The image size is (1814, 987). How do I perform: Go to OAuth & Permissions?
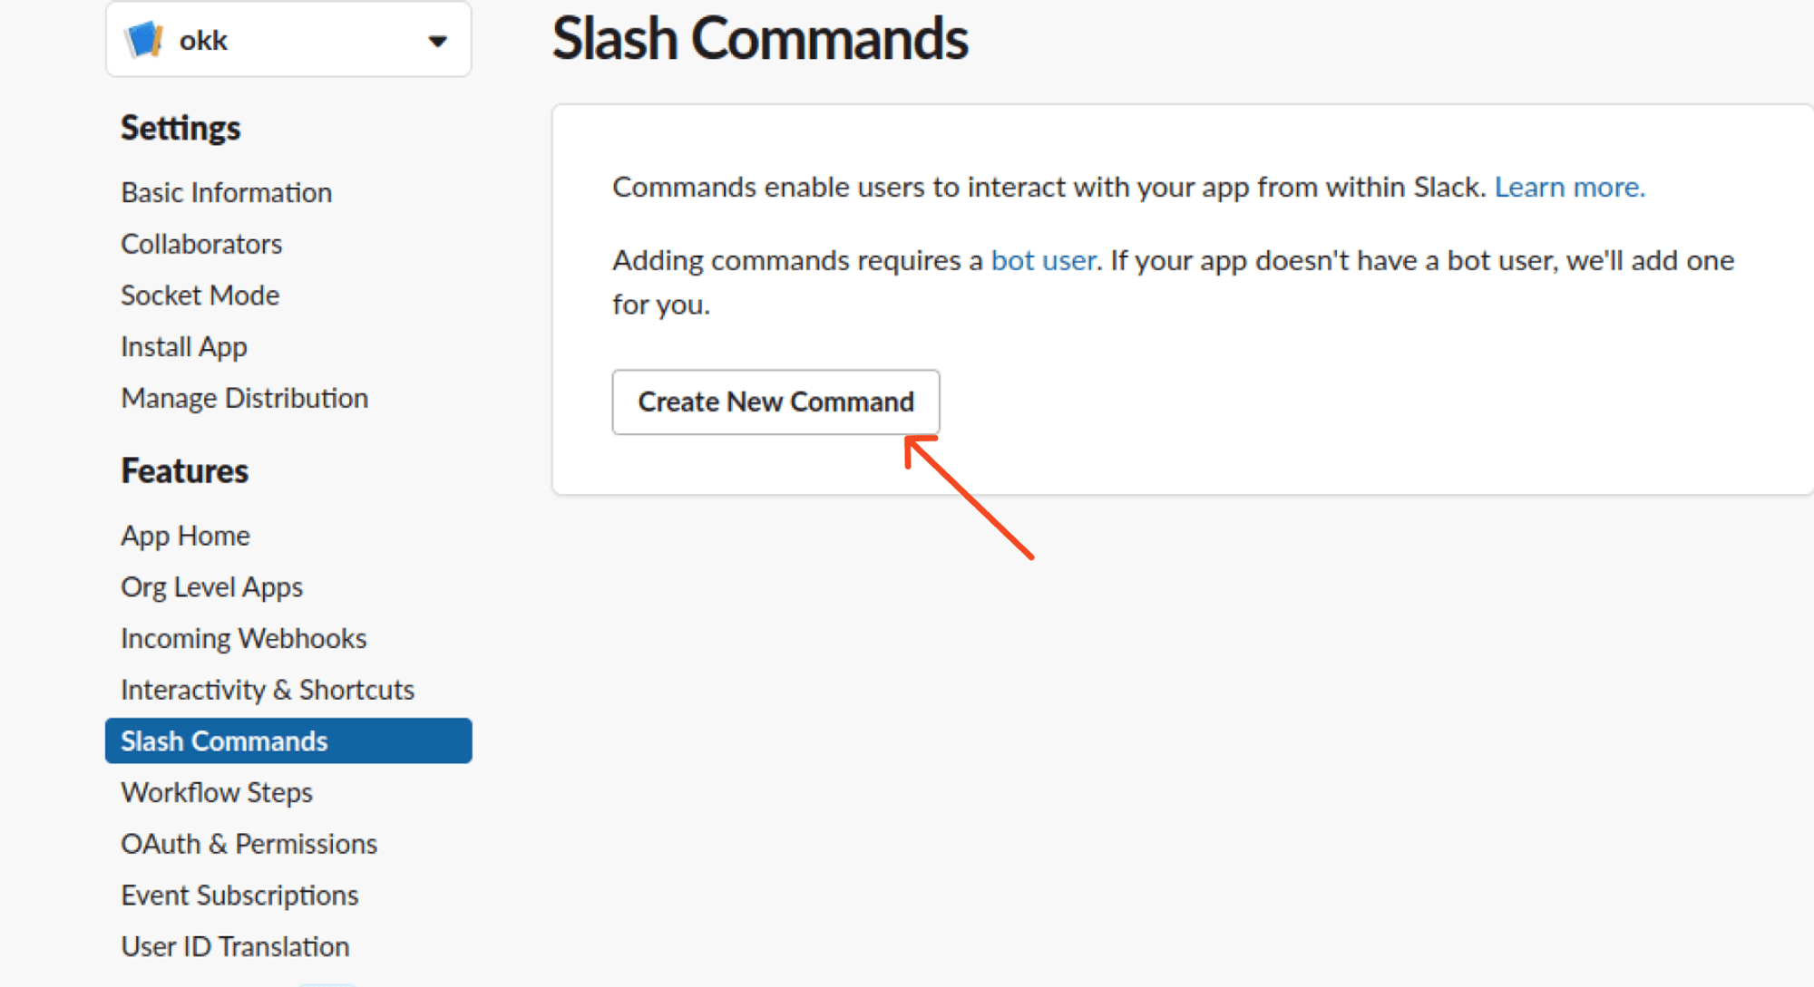pos(249,843)
